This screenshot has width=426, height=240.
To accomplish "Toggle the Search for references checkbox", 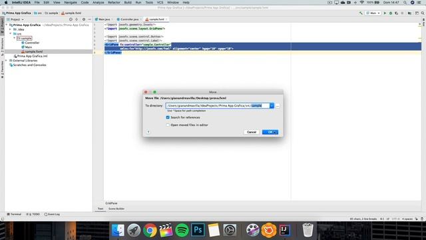I will 168,117.
